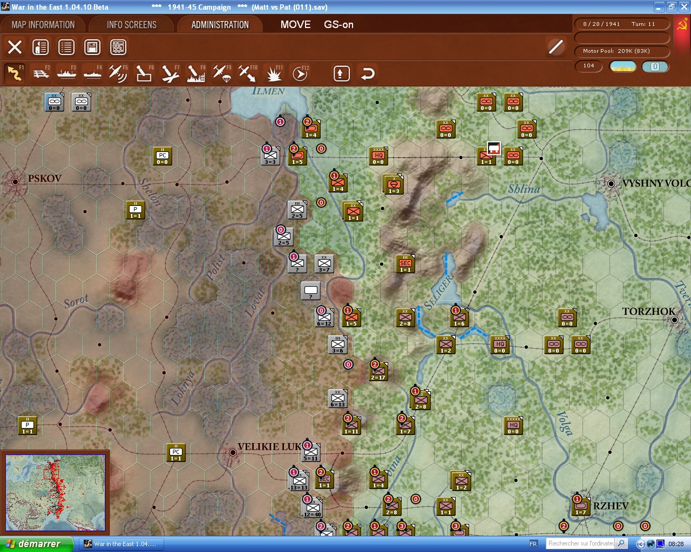Select the unit counter labeled 6=13

(x=337, y=398)
